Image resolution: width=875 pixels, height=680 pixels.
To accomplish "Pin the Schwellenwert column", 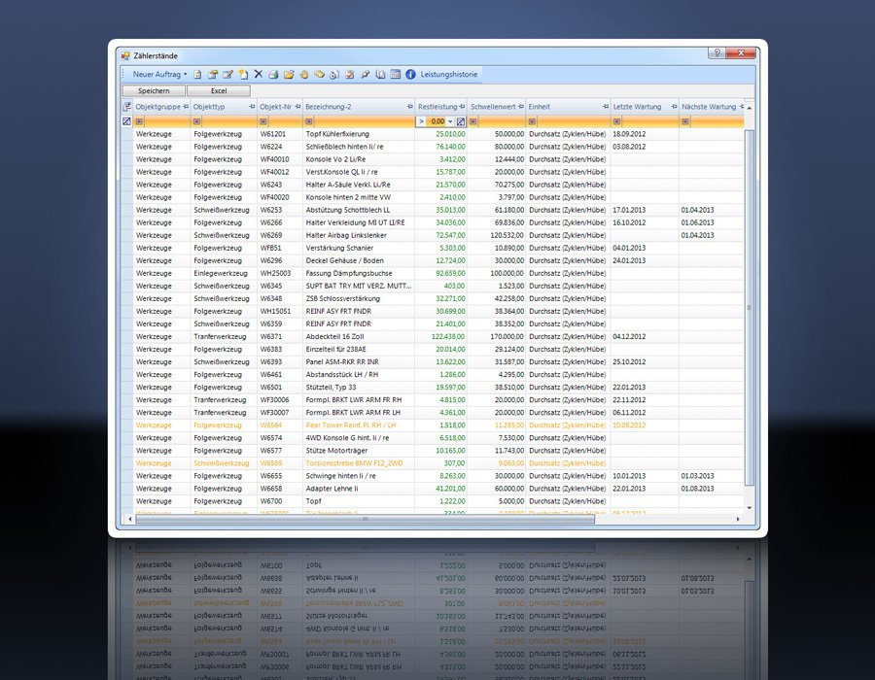I will tap(521, 107).
